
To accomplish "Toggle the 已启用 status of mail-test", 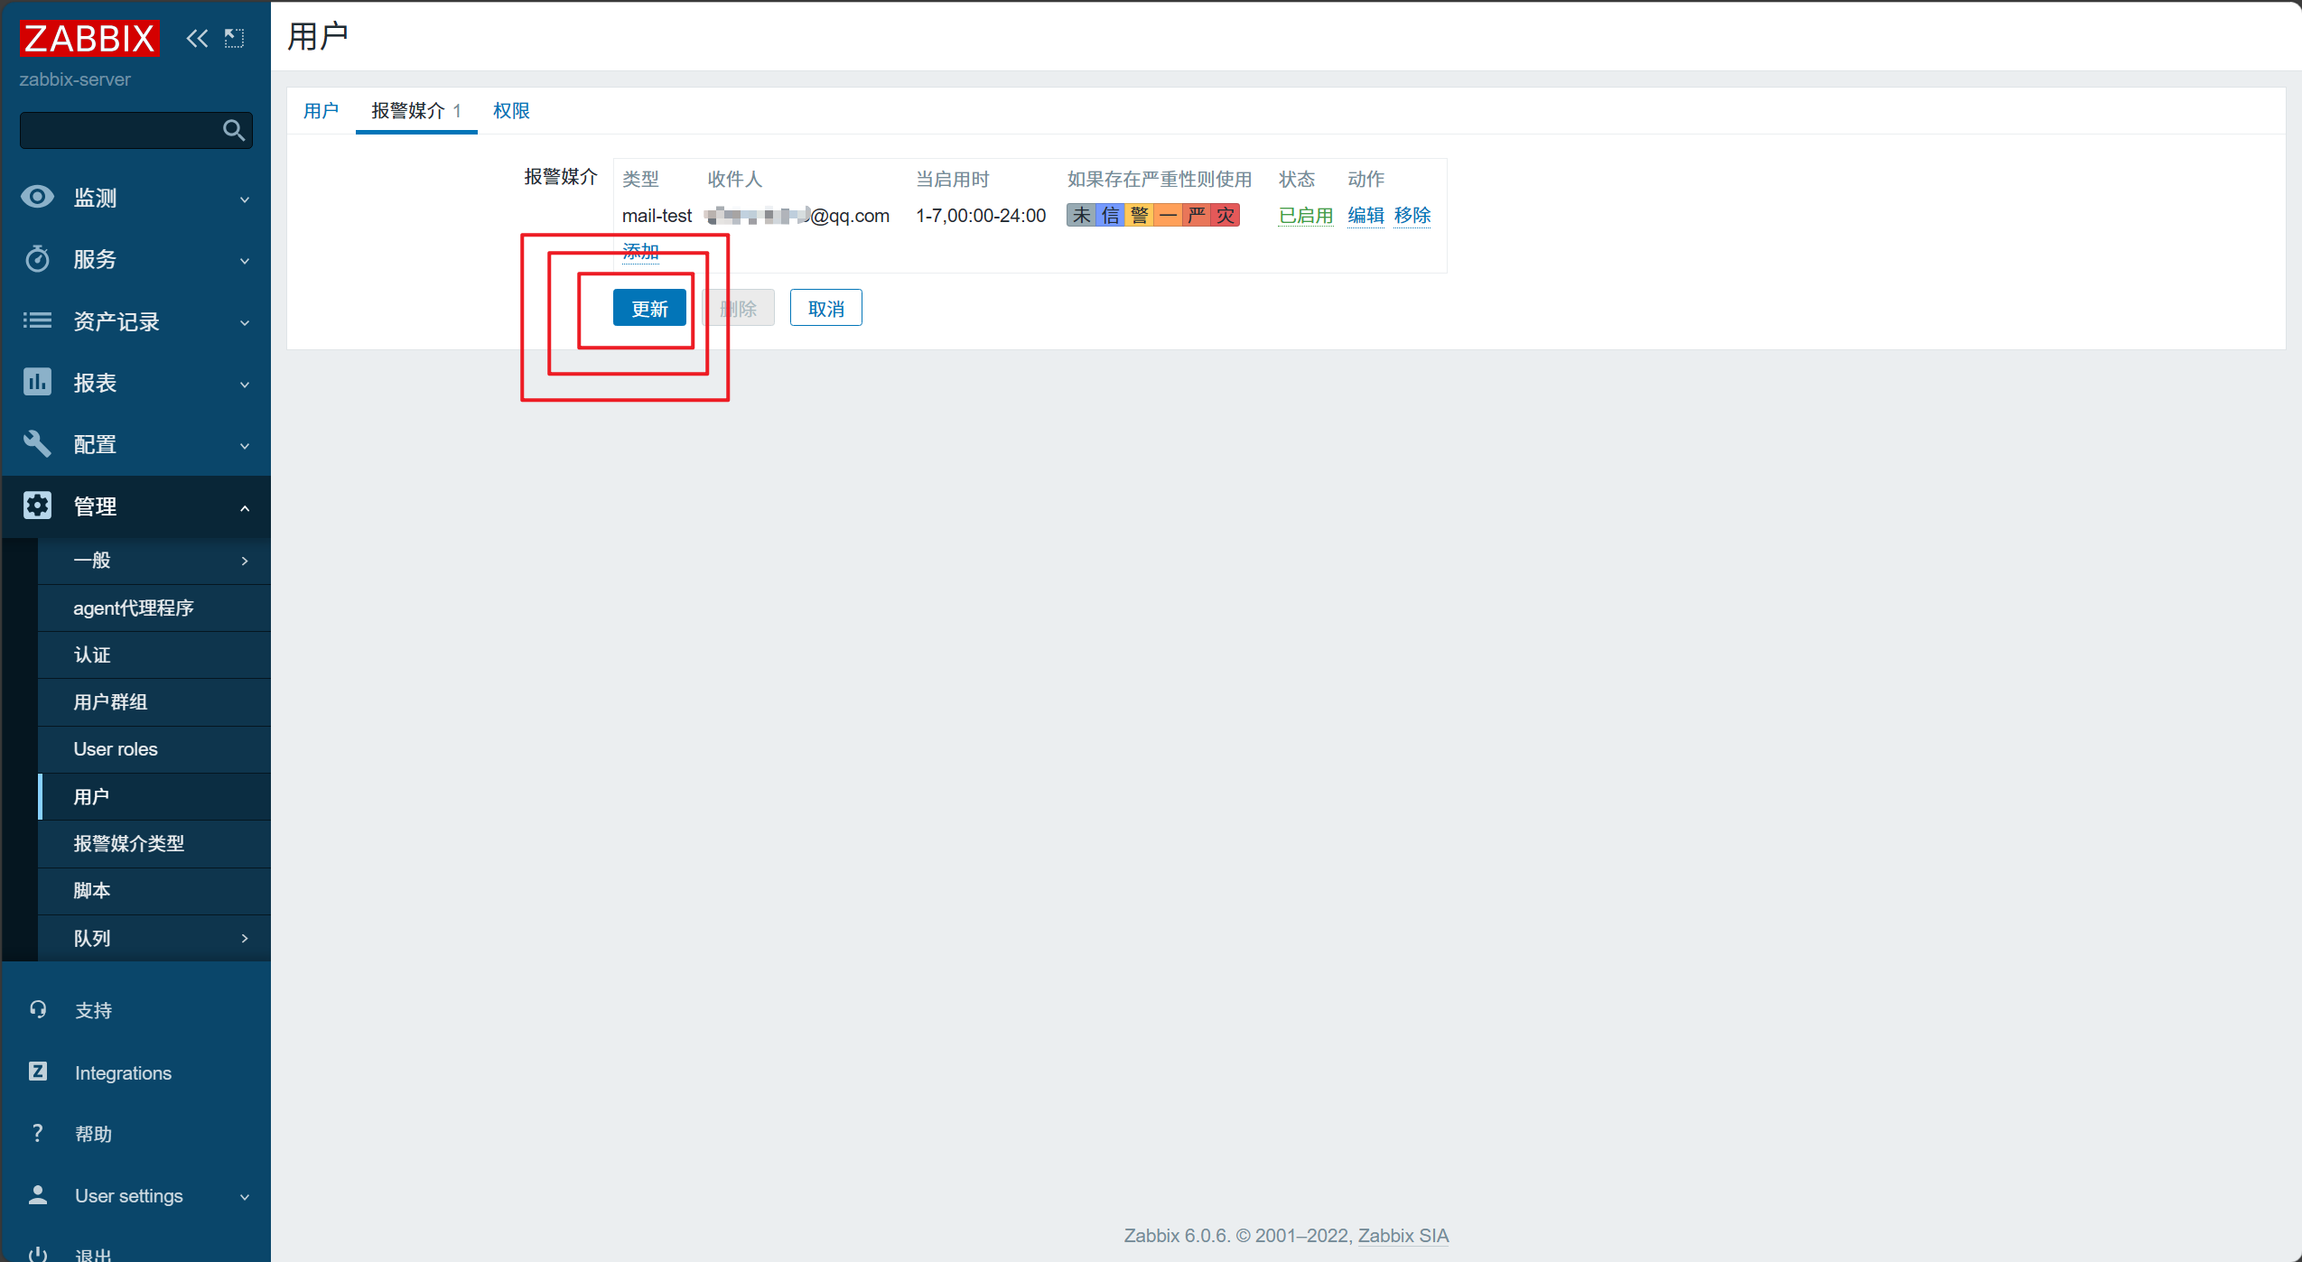I will pyautogui.click(x=1306, y=216).
